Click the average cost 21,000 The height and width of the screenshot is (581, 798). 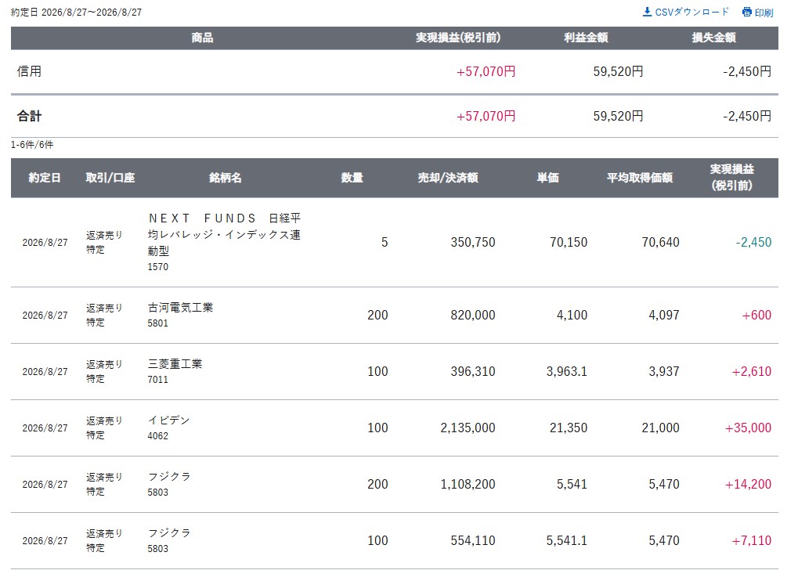pos(661,428)
